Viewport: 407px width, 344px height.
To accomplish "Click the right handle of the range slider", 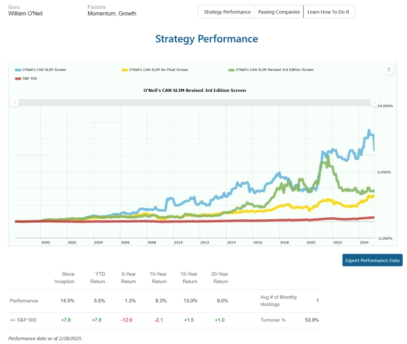I will point(374,102).
